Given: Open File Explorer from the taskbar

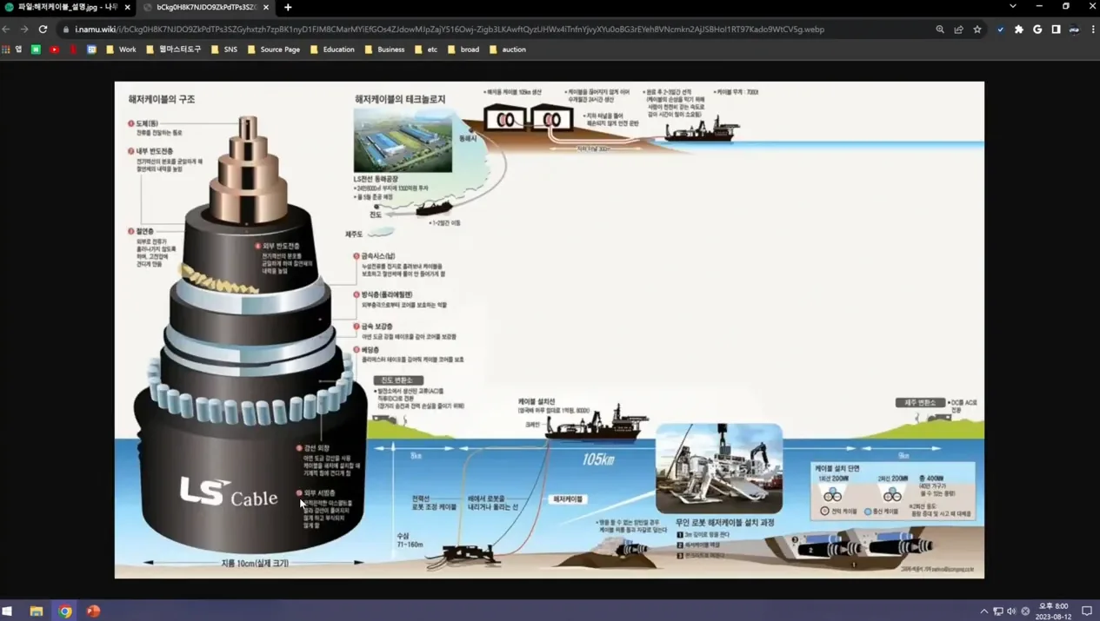Looking at the screenshot, I should (x=37, y=611).
